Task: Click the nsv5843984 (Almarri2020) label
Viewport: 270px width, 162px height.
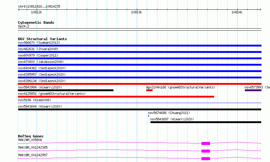Action: pos(40,87)
